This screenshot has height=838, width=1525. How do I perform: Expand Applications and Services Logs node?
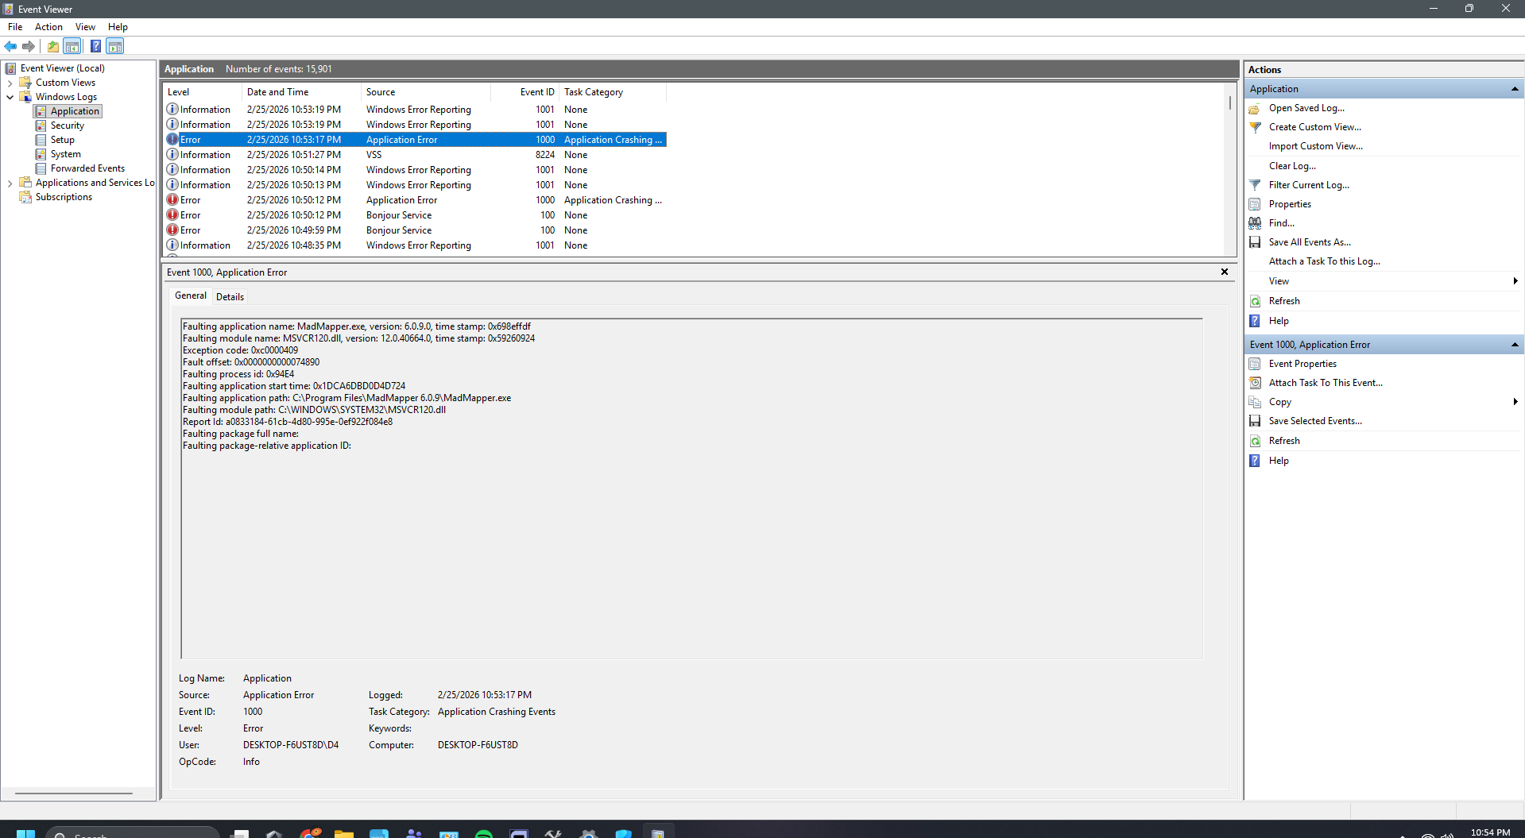[10, 182]
